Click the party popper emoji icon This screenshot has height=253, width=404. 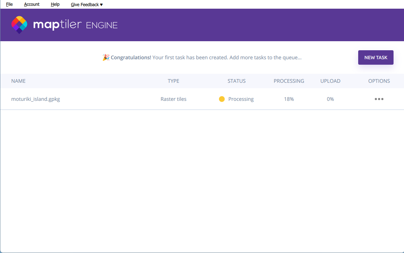(106, 57)
